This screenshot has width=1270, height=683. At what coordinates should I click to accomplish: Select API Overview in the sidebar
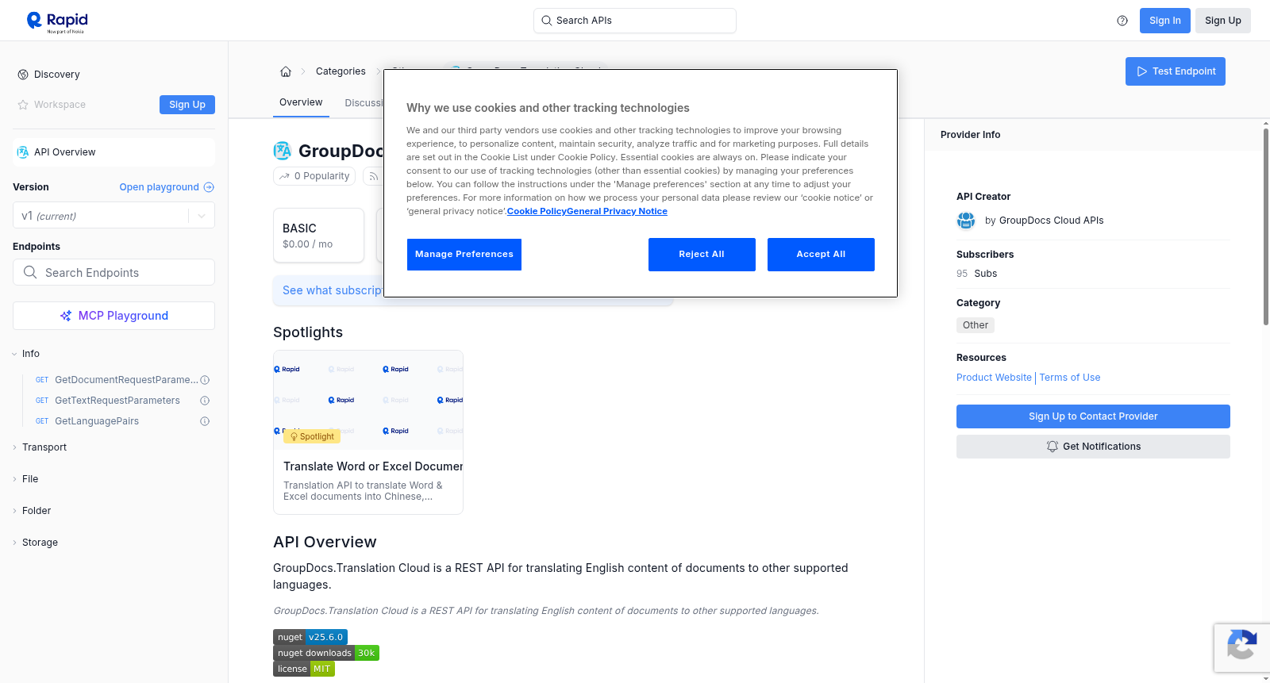(x=114, y=152)
